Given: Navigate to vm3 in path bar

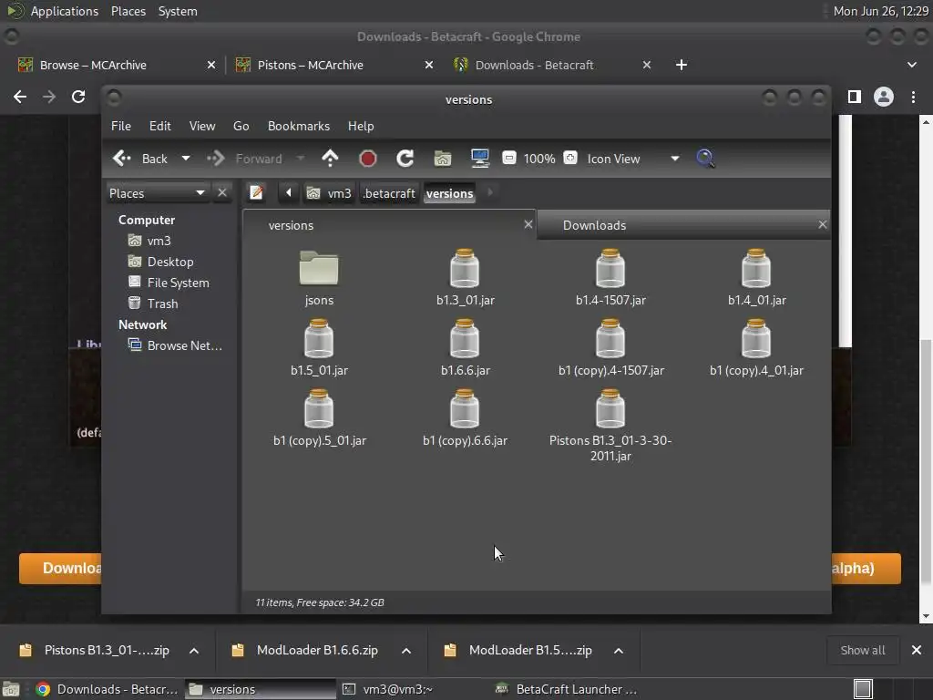Looking at the screenshot, I should (x=330, y=193).
